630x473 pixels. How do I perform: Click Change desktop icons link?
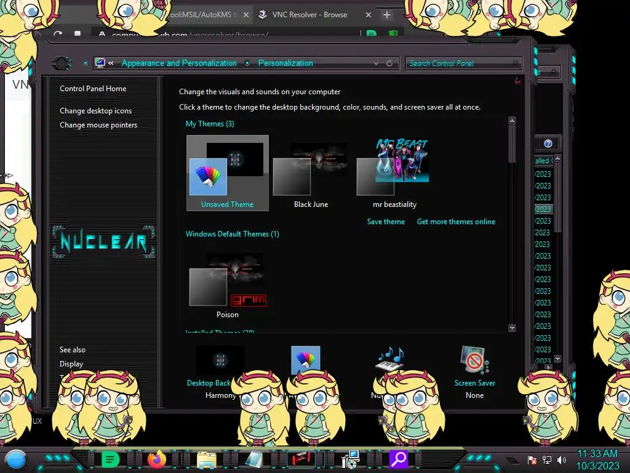coord(95,111)
